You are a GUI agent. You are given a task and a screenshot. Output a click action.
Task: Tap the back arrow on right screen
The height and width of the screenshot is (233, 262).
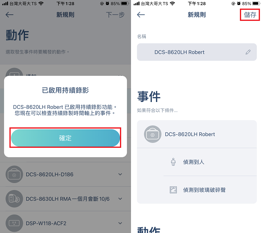point(141,15)
